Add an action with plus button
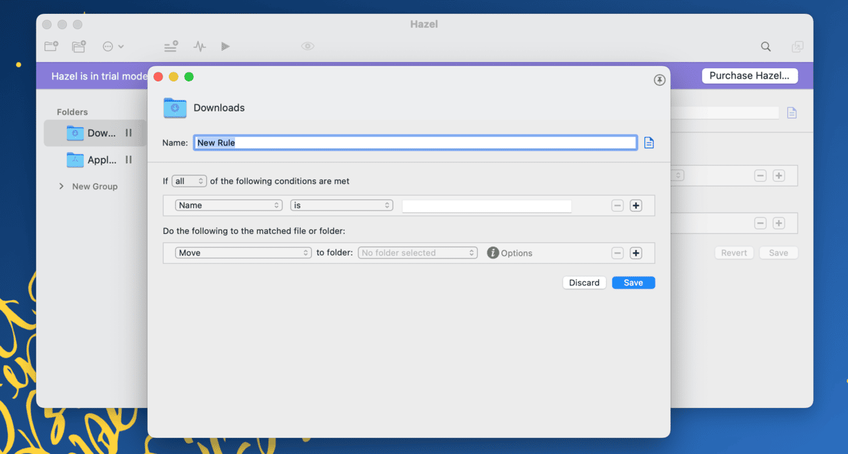The image size is (848, 454). click(x=635, y=253)
